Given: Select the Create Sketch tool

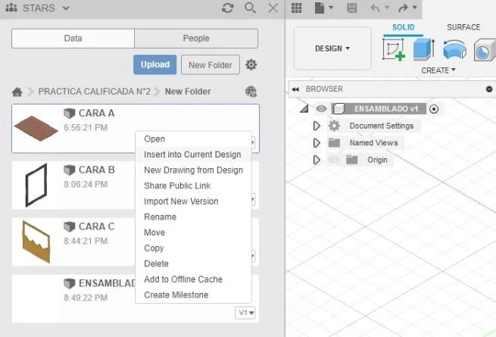Looking at the screenshot, I should point(394,49).
